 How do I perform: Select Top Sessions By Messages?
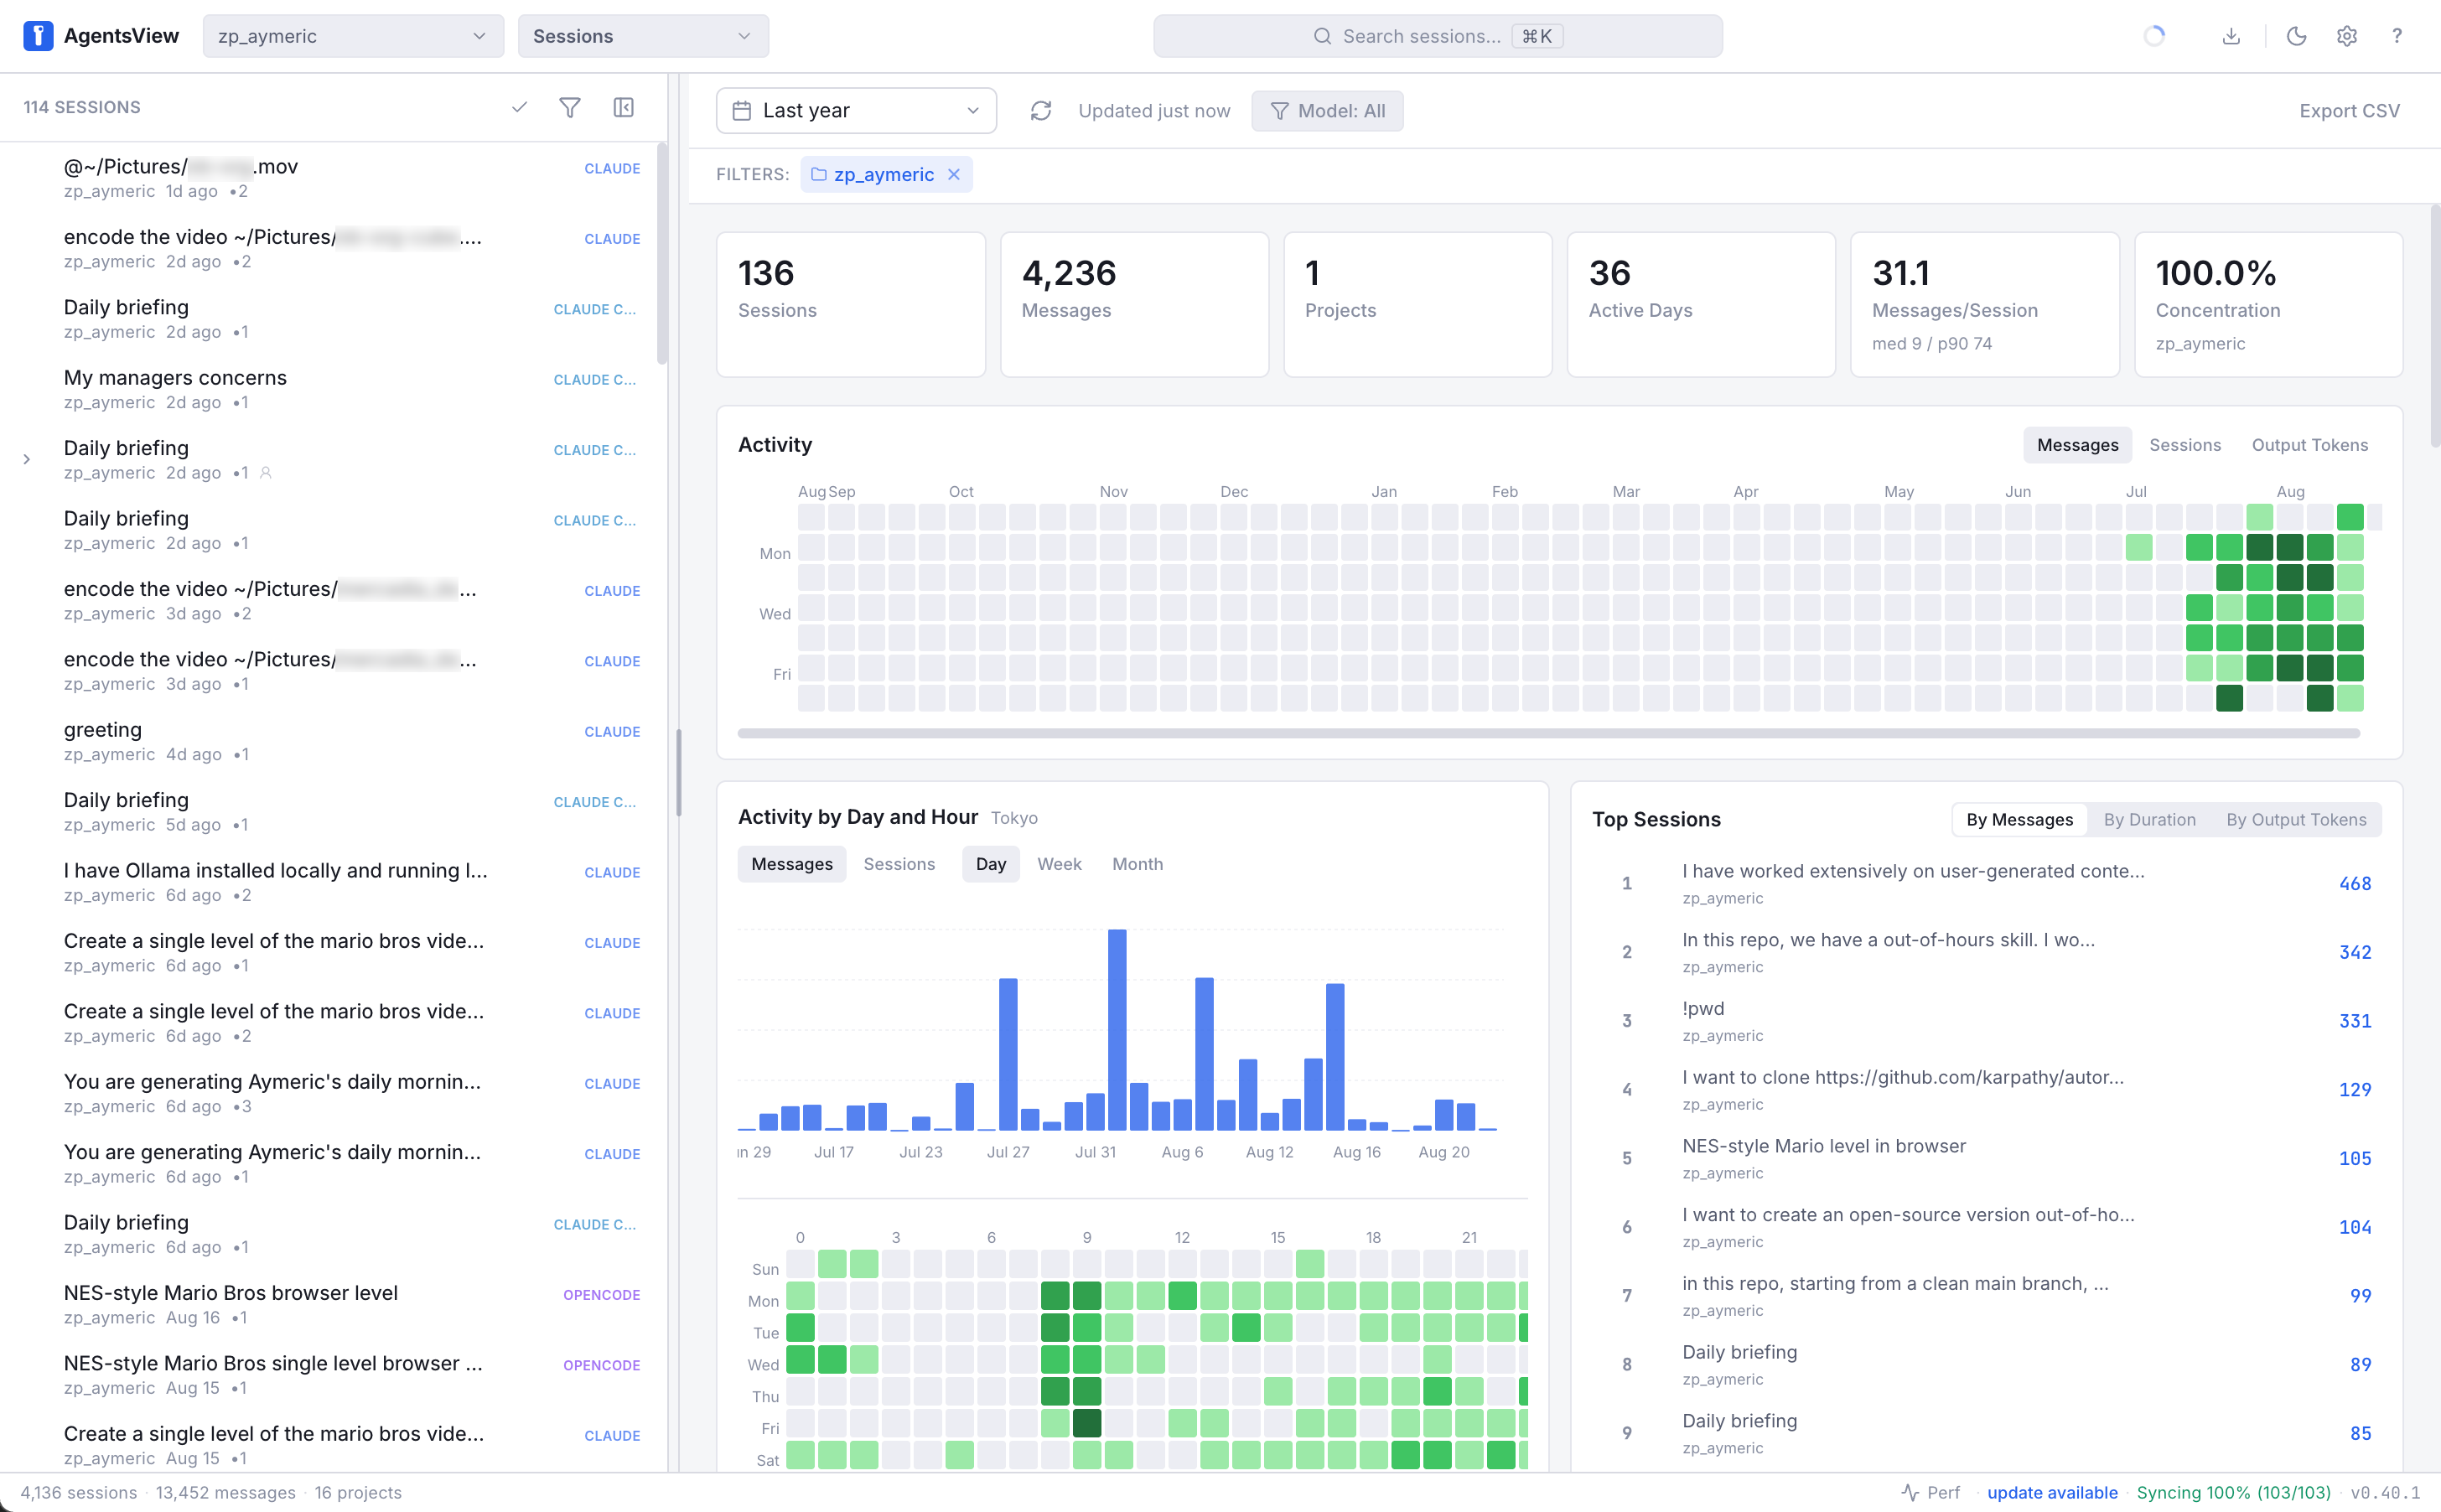pyautogui.click(x=2019, y=820)
